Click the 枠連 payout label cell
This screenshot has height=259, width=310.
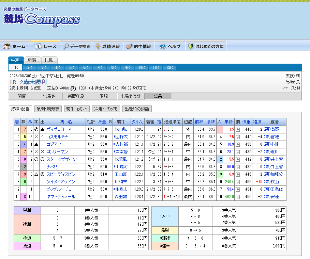[x=27, y=238]
